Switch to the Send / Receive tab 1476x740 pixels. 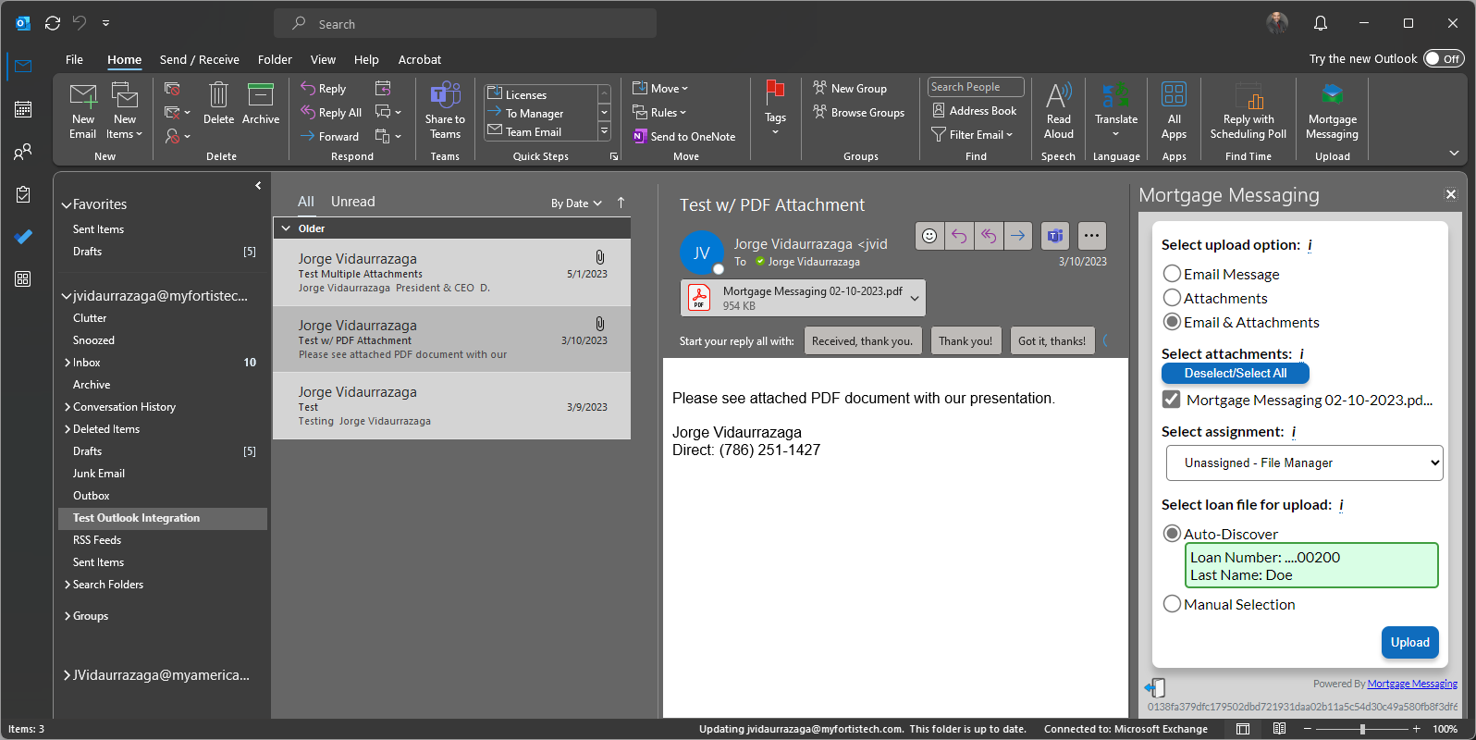point(200,59)
